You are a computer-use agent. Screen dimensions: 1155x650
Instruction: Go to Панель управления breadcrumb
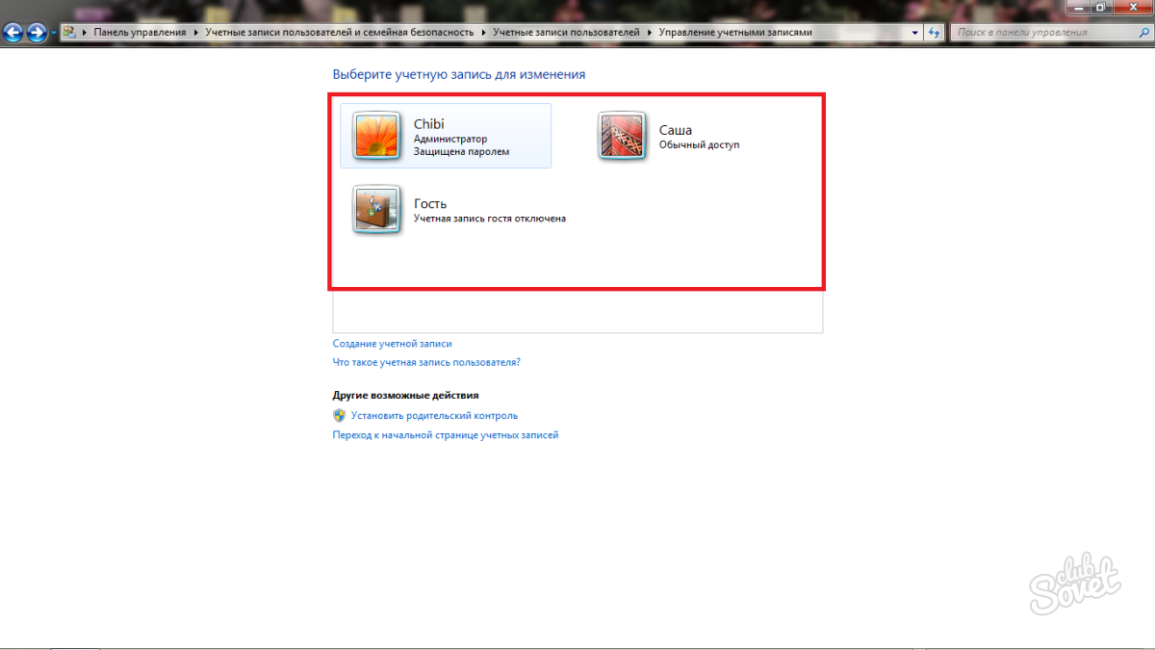tap(140, 32)
